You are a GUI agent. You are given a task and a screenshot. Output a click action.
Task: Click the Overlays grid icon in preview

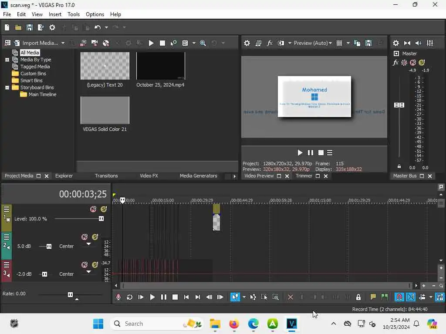[x=339, y=43]
